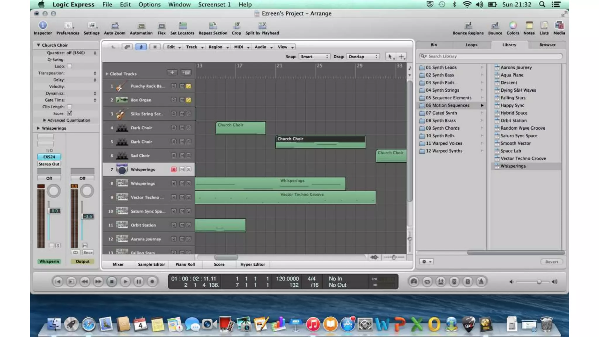This screenshot has height=337, width=599.
Task: Click the Revert button in Library
Action: (551, 262)
